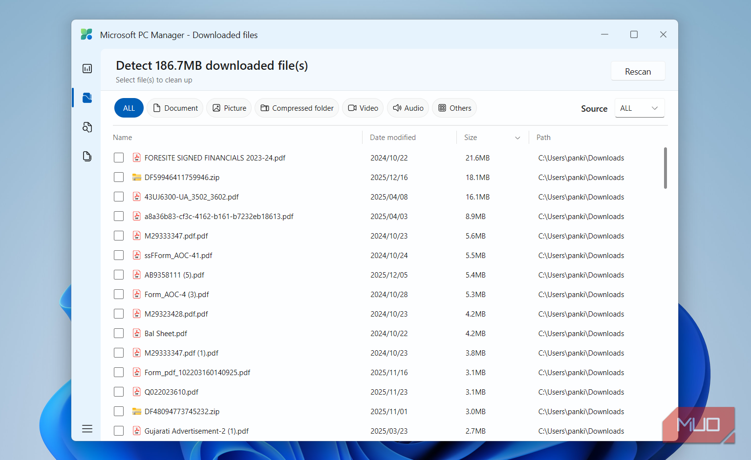Filter the list by Others files
Viewport: 751px width, 460px height.
point(454,108)
